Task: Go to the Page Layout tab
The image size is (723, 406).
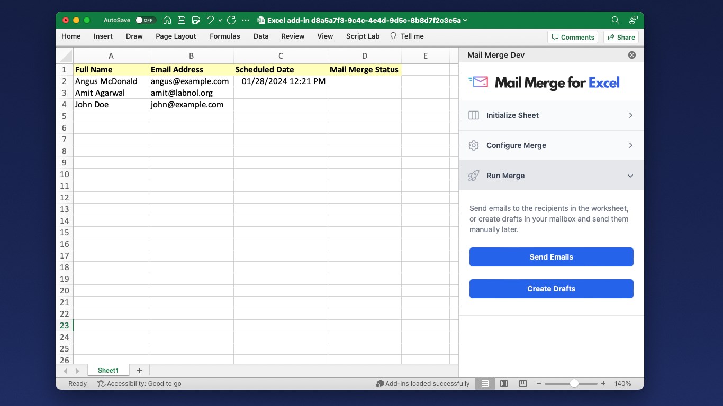Action: (x=176, y=36)
